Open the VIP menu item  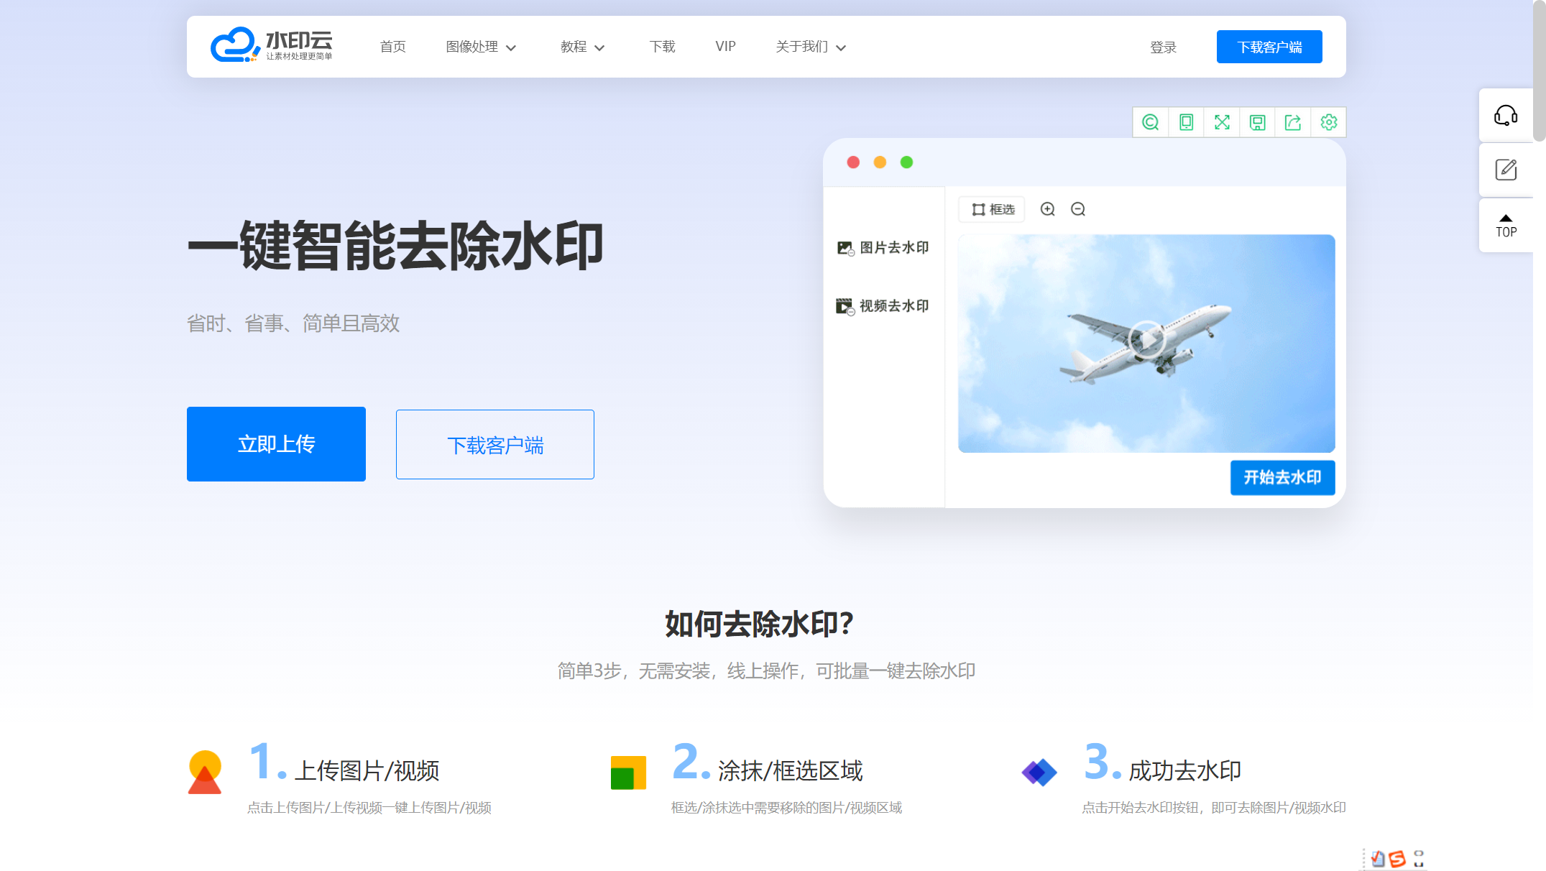[725, 47]
